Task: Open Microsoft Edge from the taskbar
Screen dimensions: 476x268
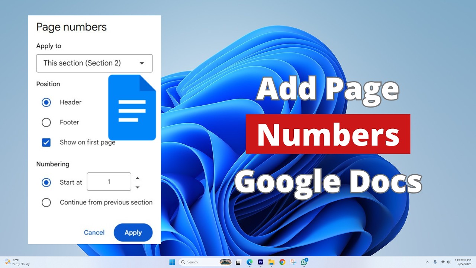Action: [250, 262]
